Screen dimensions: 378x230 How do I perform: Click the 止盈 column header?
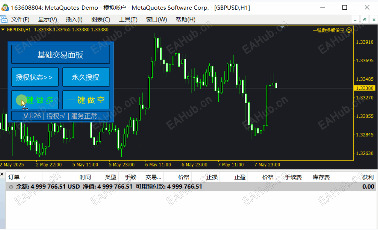240,177
